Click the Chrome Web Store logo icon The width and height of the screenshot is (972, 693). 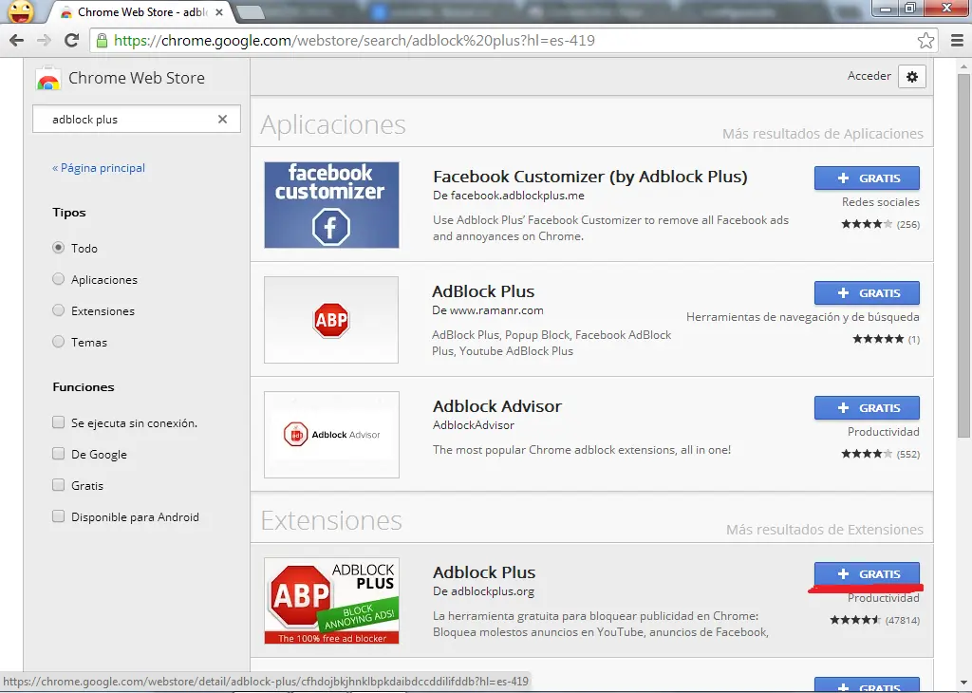[47, 80]
